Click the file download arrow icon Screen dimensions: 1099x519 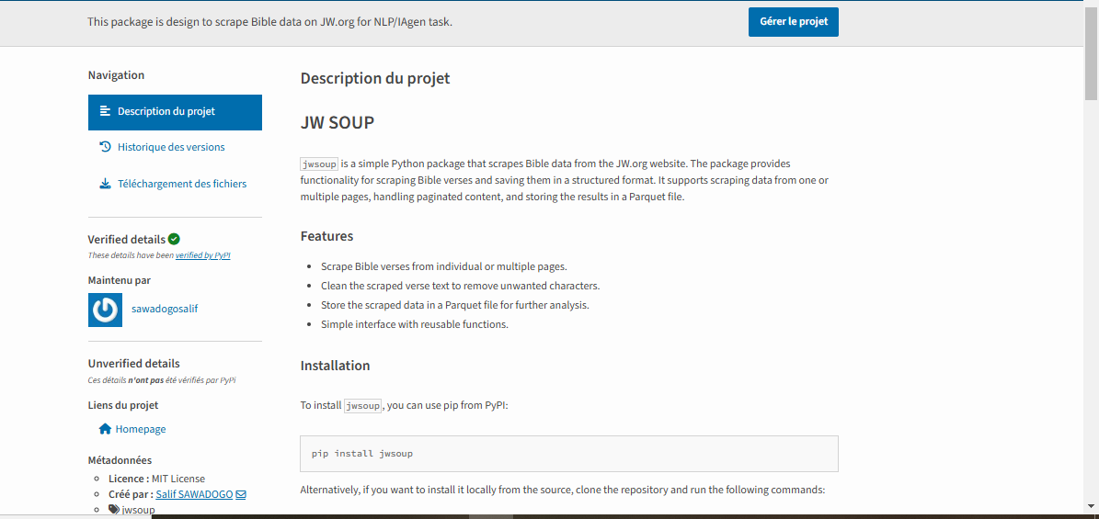pos(105,184)
